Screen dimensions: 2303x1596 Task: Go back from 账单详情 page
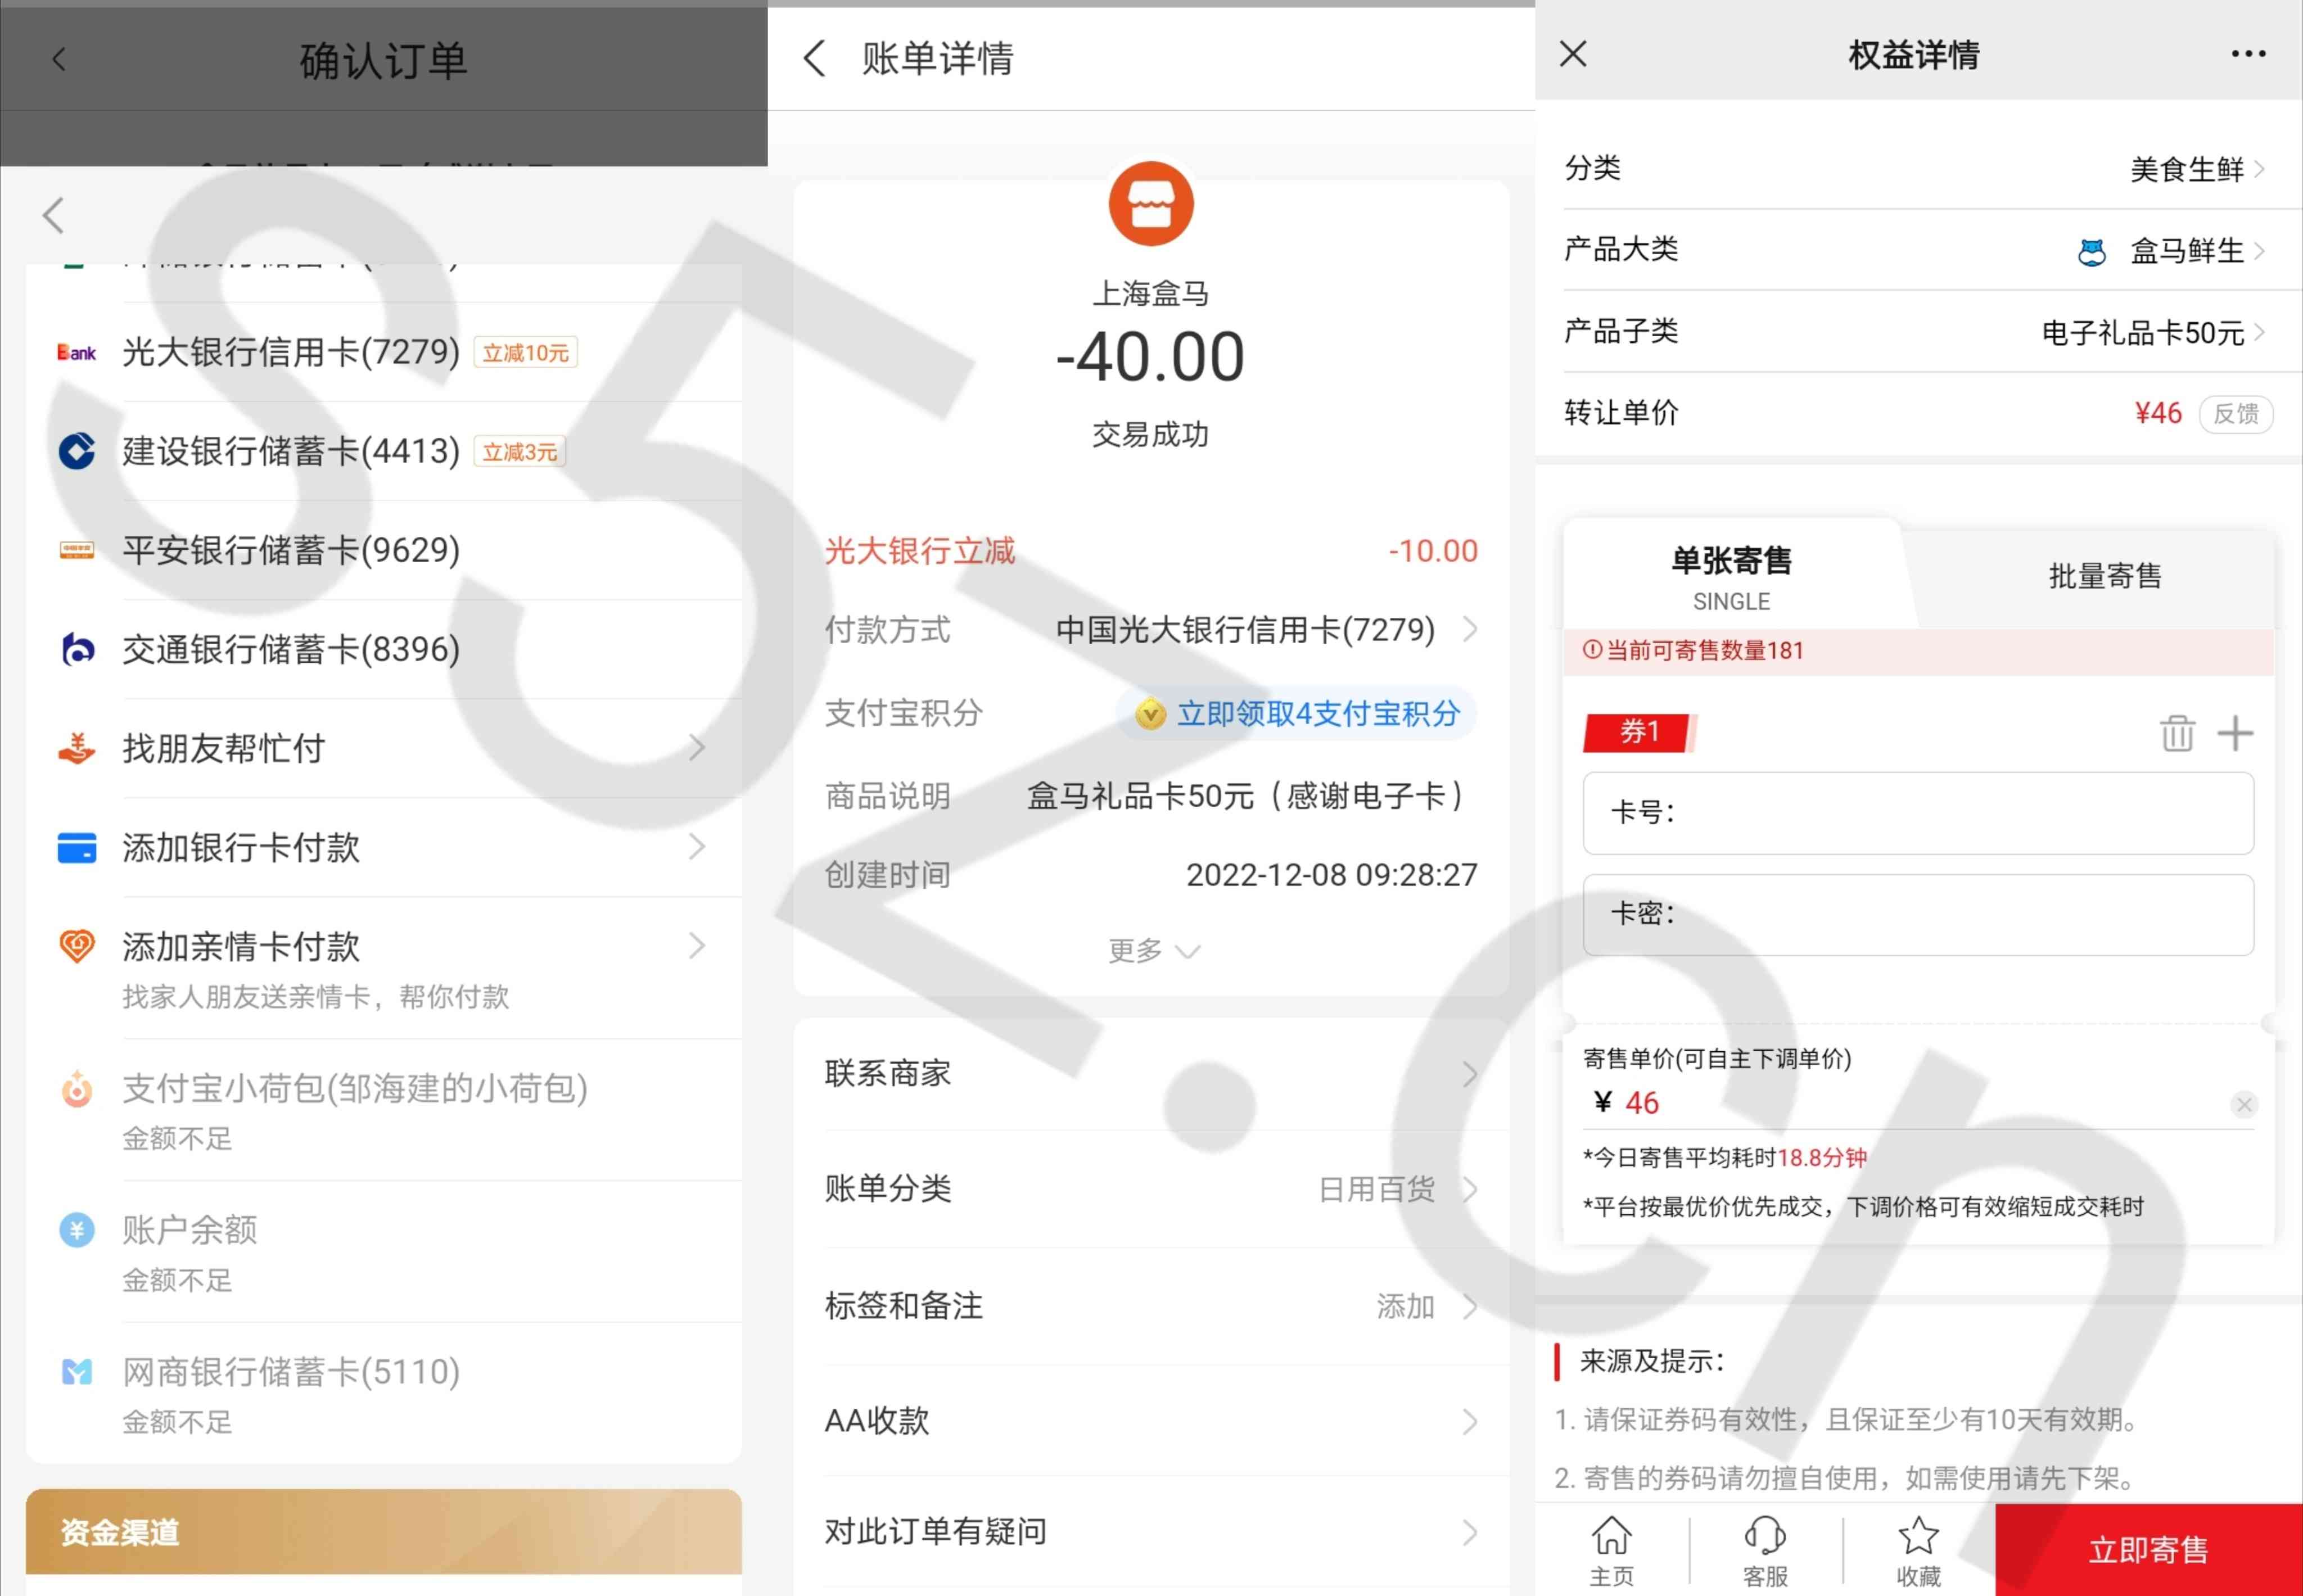click(x=815, y=58)
